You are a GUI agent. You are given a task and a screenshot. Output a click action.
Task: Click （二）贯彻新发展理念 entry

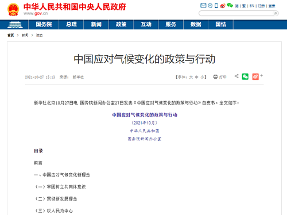tap(56, 199)
